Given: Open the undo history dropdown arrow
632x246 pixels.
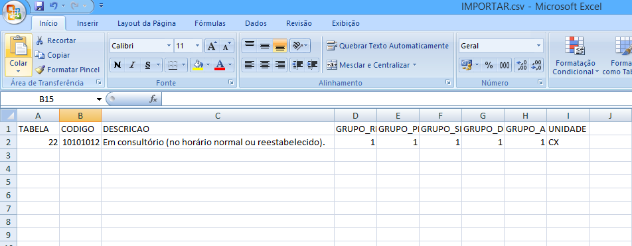Looking at the screenshot, I should pyautogui.click(x=63, y=6).
